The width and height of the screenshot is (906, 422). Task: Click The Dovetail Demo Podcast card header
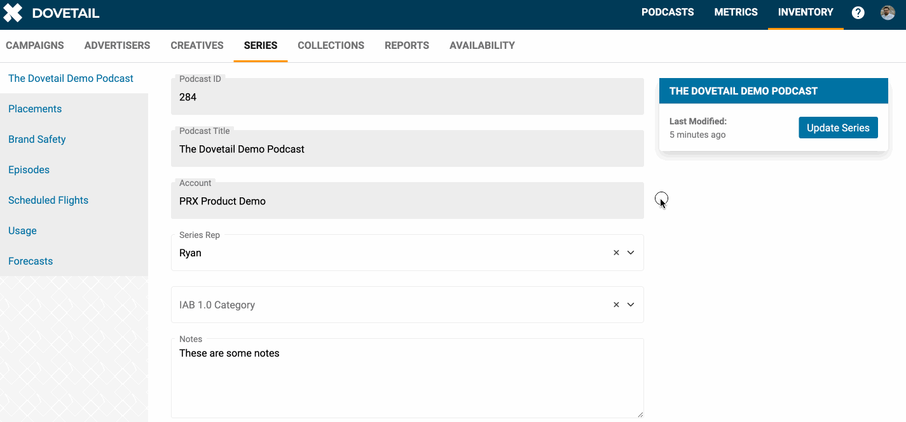tap(774, 91)
